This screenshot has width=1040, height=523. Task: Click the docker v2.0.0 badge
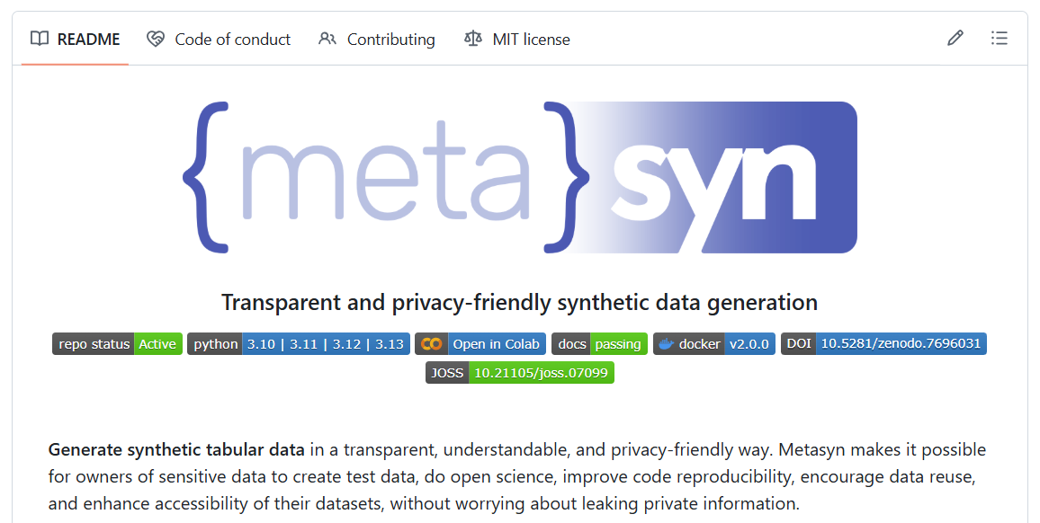[x=714, y=344]
